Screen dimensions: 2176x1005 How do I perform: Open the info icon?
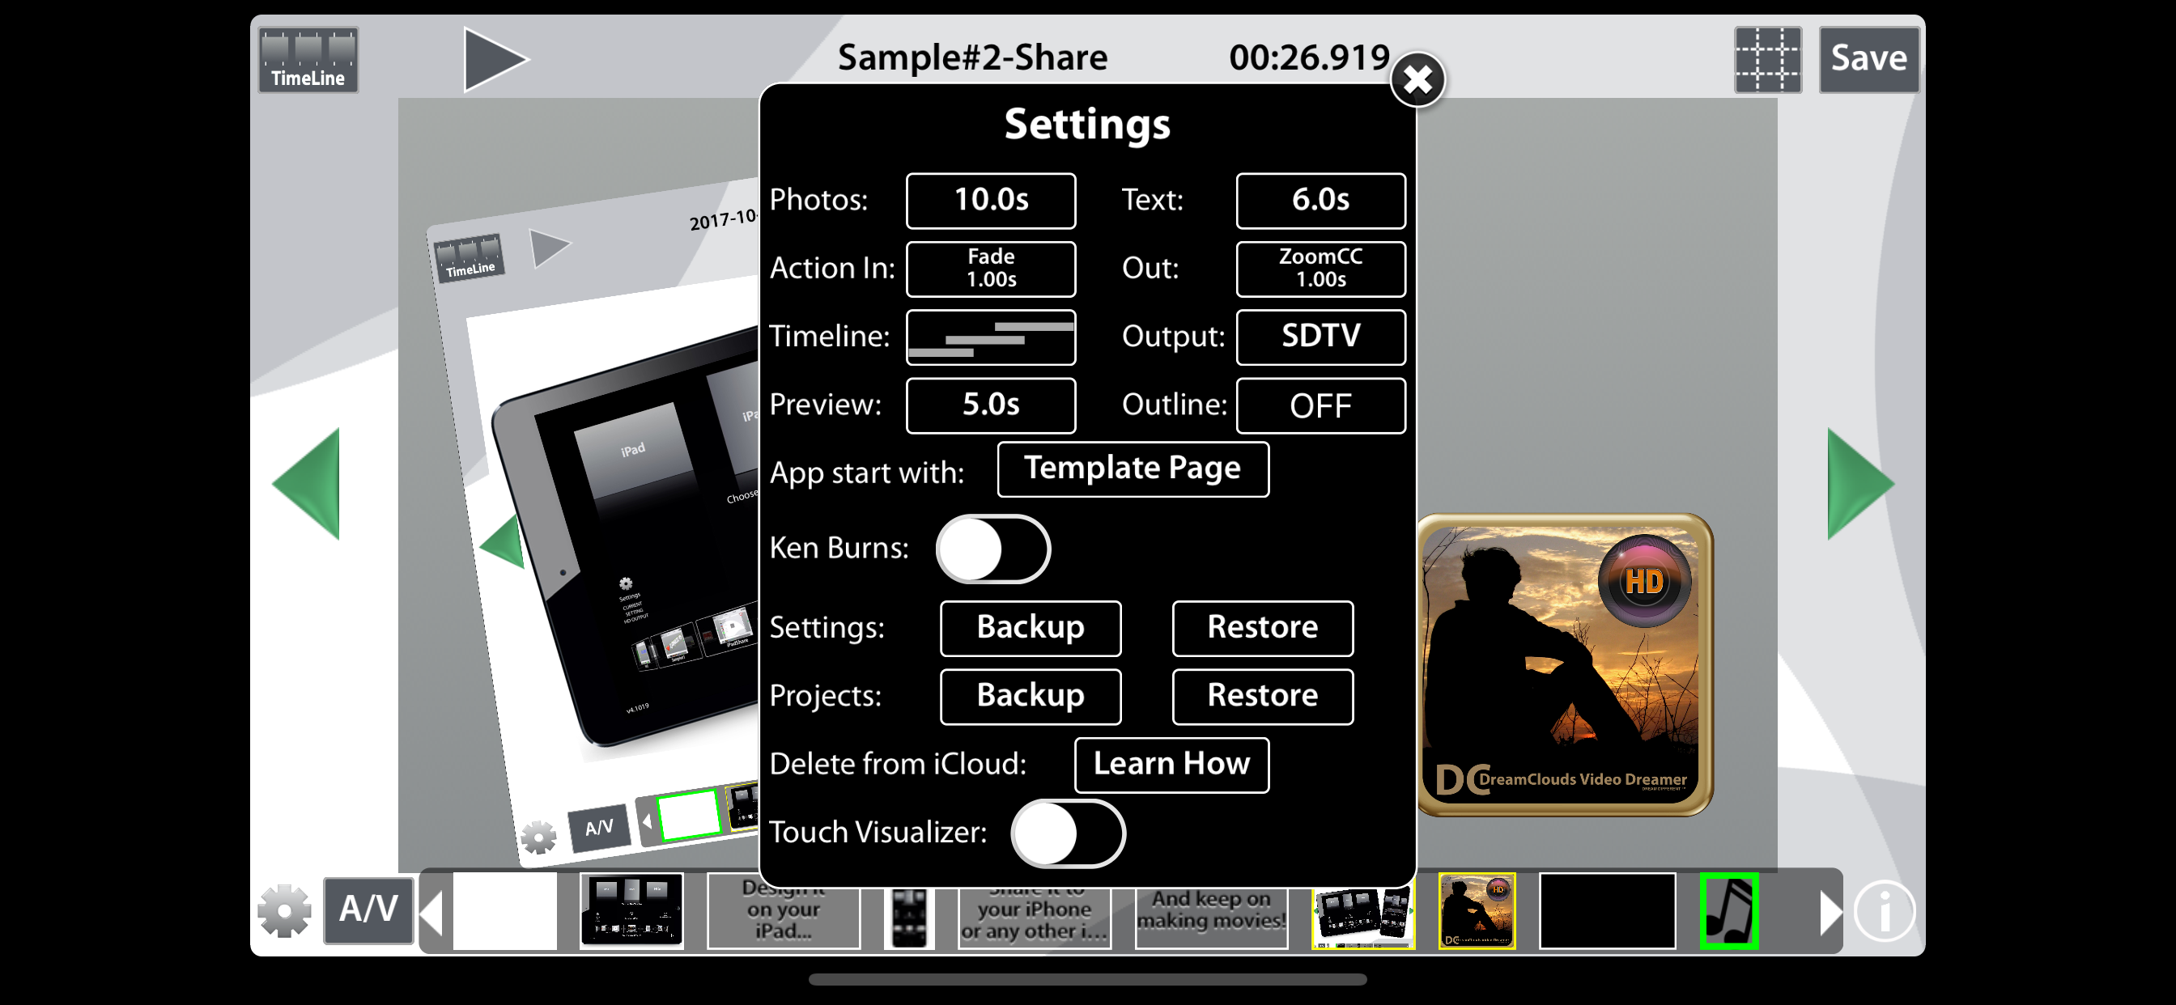(x=1884, y=910)
